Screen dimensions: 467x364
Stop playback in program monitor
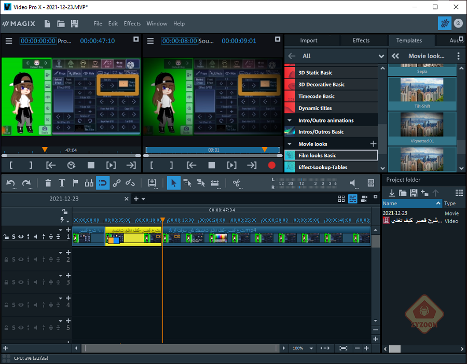91,165
